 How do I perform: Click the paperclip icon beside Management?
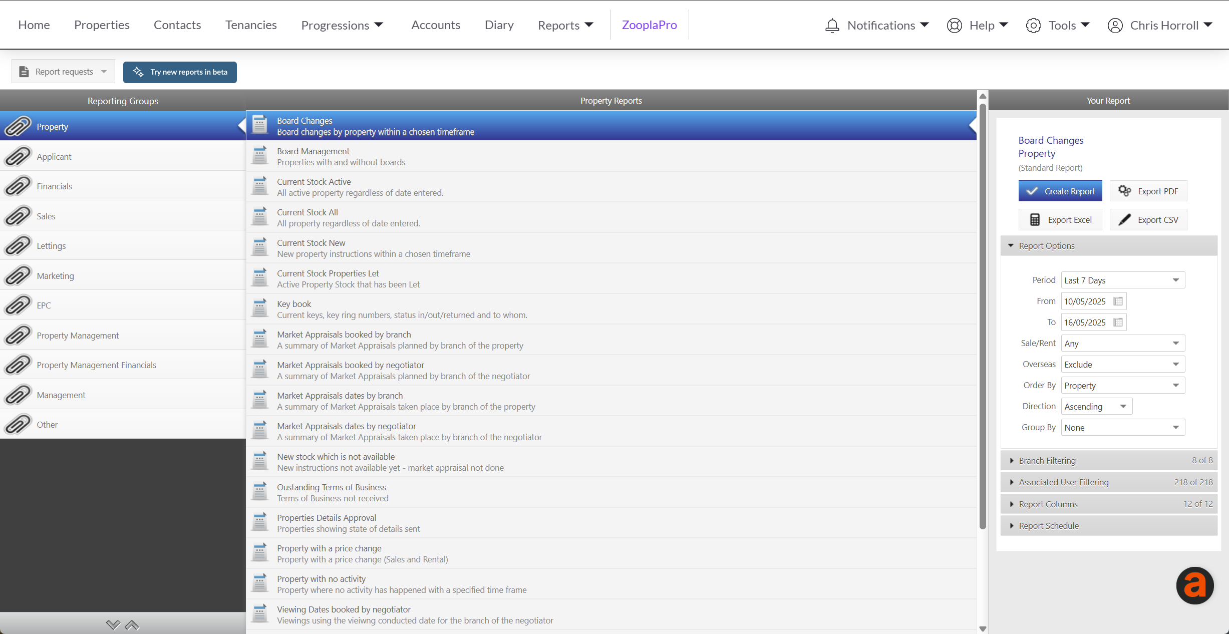tap(18, 395)
